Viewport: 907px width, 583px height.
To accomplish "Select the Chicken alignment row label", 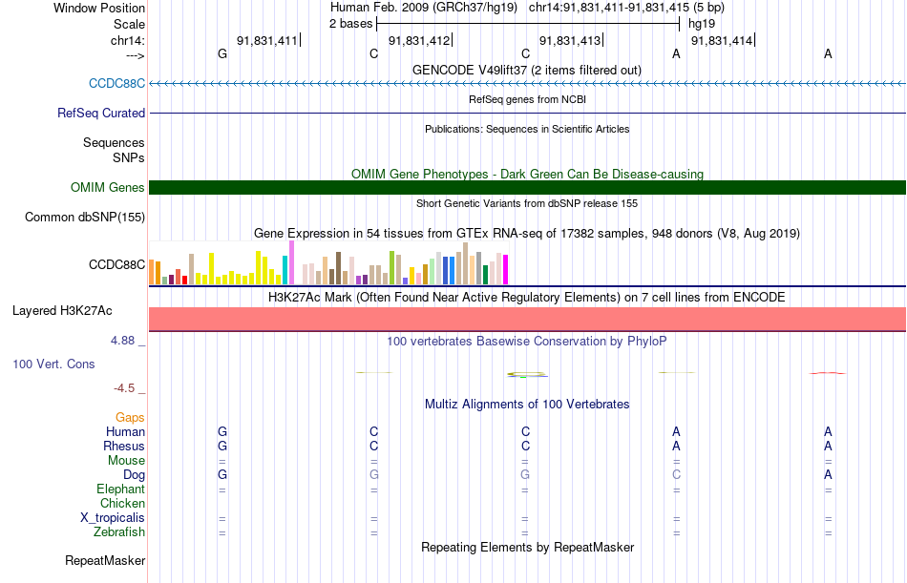I will pos(122,503).
